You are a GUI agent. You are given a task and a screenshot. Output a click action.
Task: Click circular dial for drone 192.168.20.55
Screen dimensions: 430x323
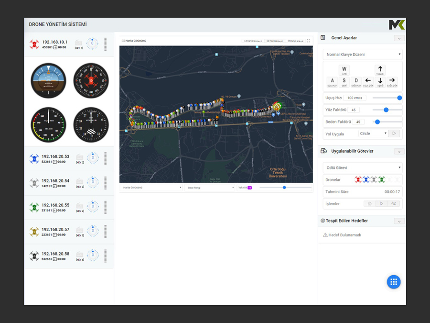click(x=93, y=207)
